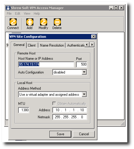134x149 pixels.
Task: Open the File menu
Action: pyautogui.click(x=9, y=13)
